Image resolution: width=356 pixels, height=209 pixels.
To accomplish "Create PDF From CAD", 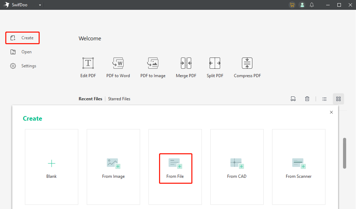I will coord(237,167).
